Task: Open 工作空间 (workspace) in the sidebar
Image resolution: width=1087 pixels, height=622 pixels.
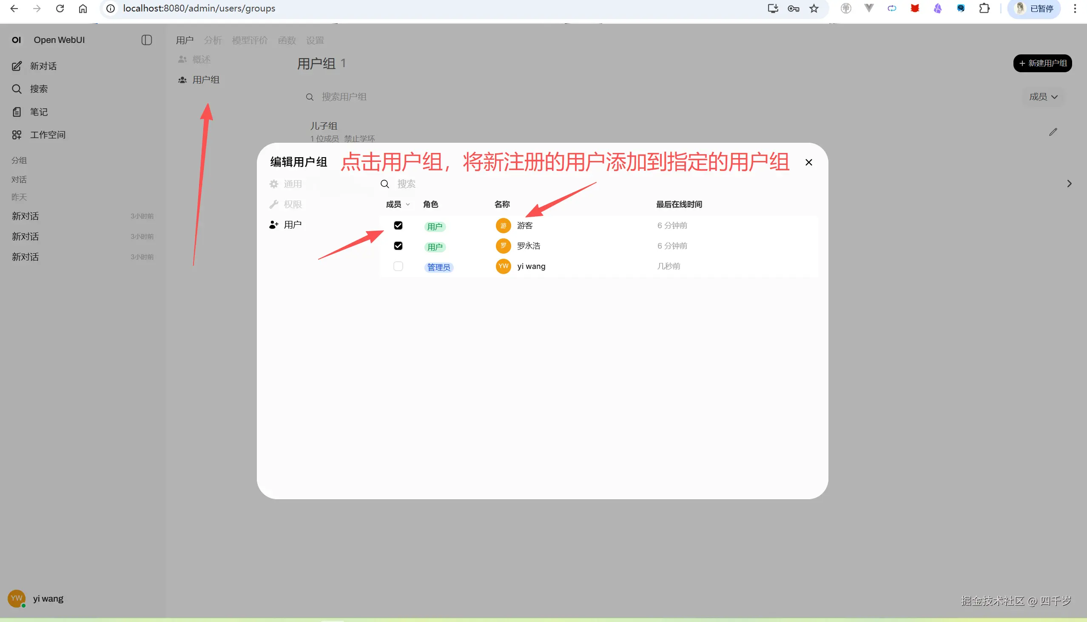Action: [48, 134]
